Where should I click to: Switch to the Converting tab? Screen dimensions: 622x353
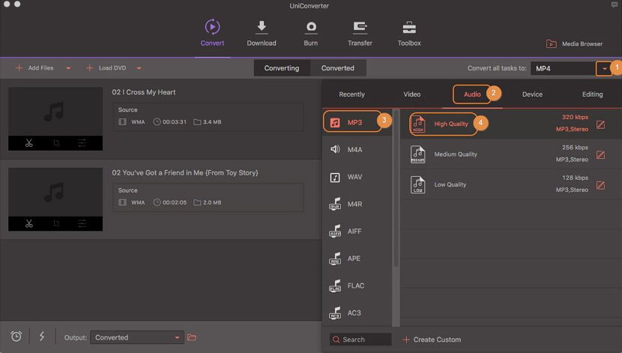click(282, 67)
